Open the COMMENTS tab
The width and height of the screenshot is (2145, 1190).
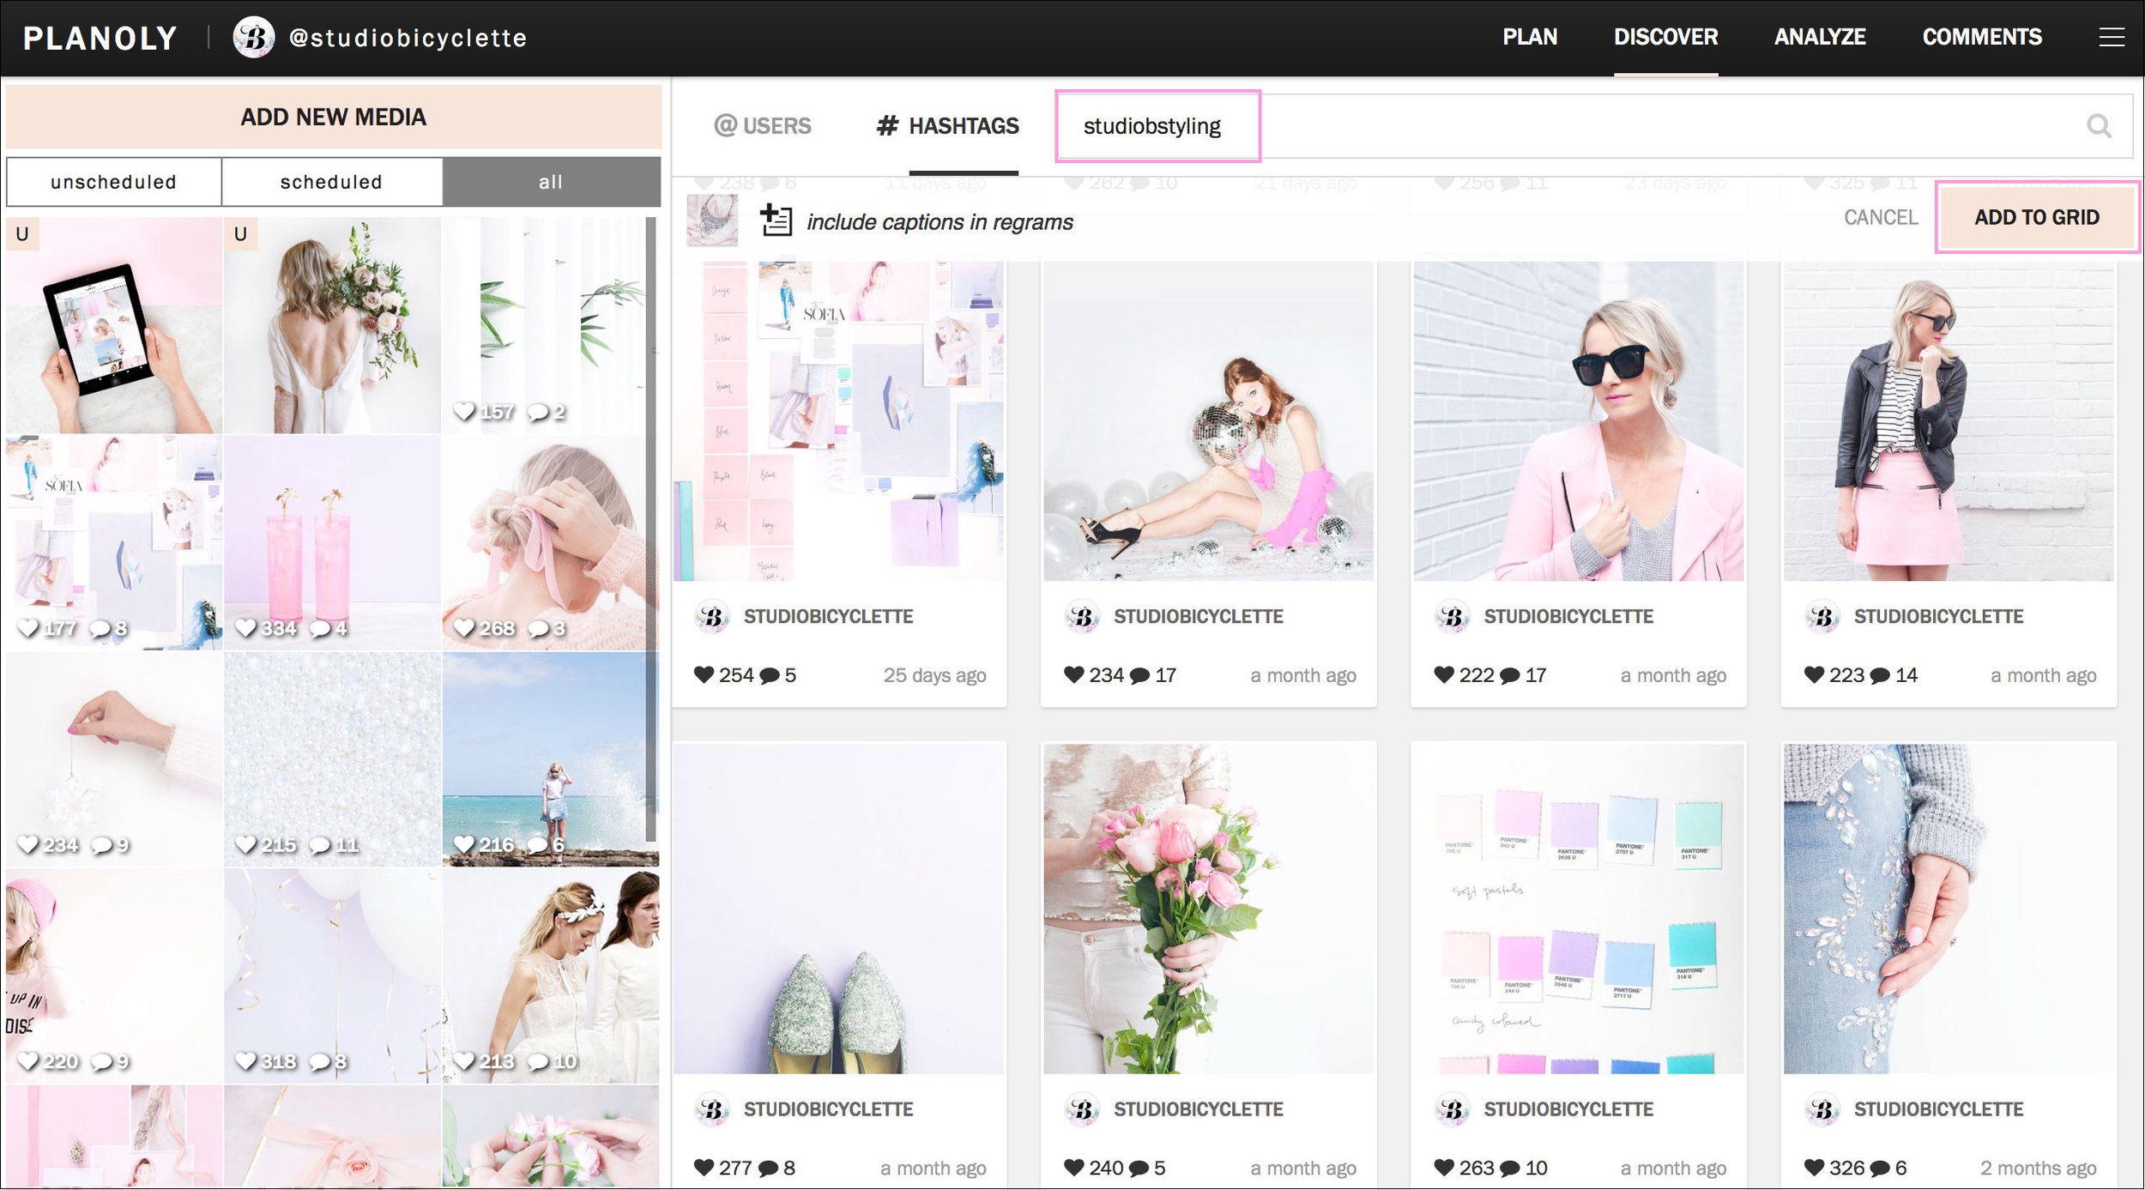[x=1982, y=37]
